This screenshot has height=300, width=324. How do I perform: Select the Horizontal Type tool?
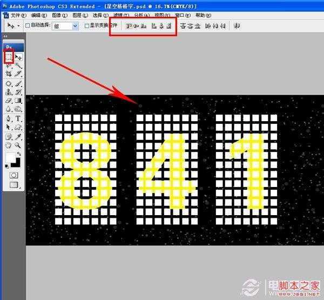tap(18, 118)
